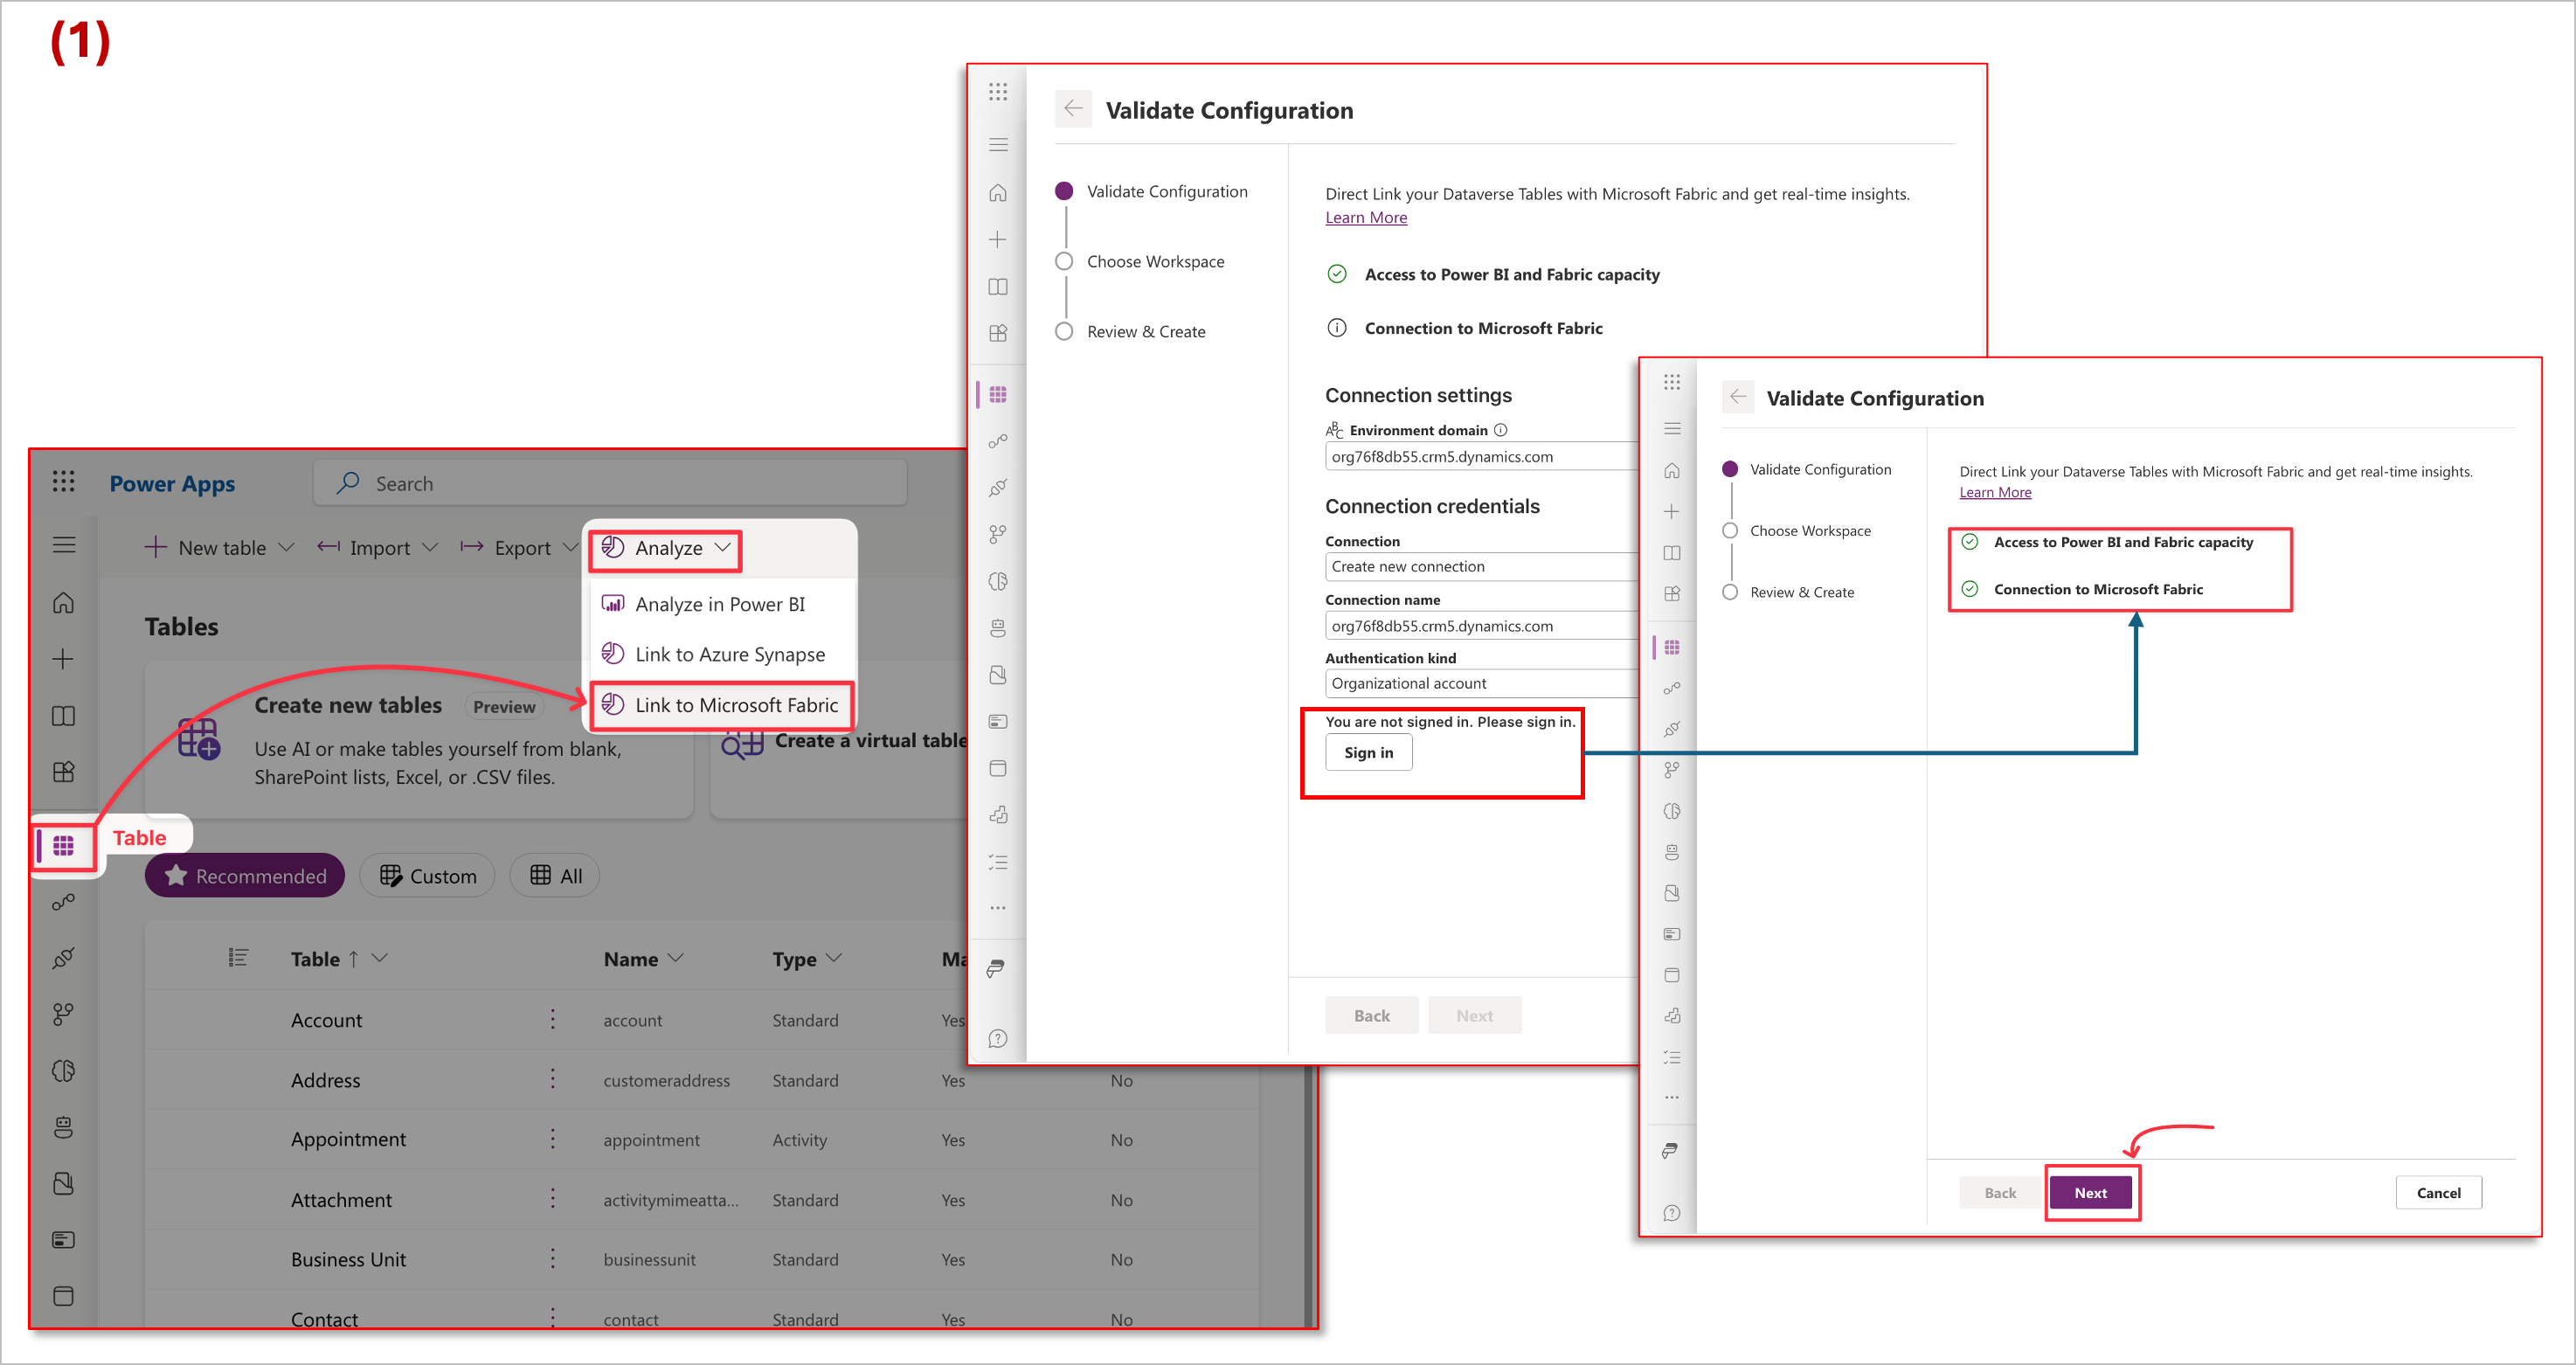Click the help question mark icon at sidebar bottom
Viewport: 2576px width, 1365px height.
tap(997, 1039)
